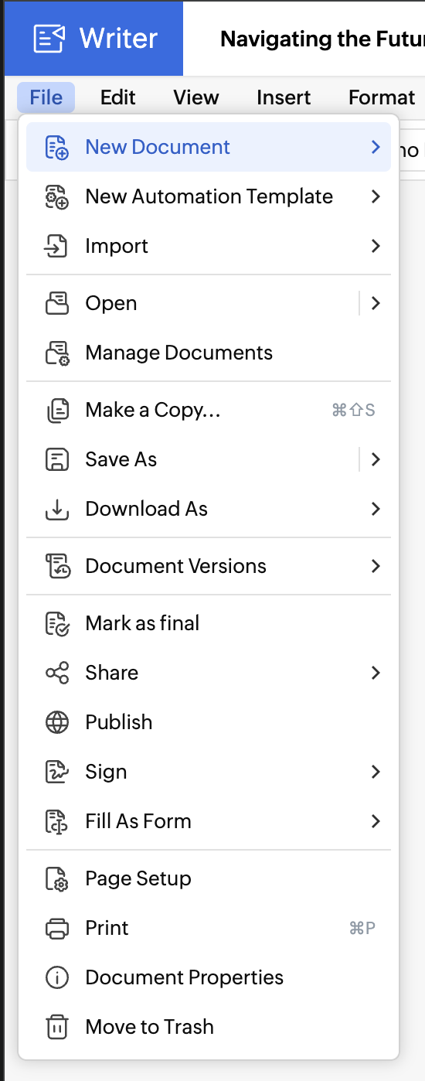Select the Save As entry

tap(209, 459)
